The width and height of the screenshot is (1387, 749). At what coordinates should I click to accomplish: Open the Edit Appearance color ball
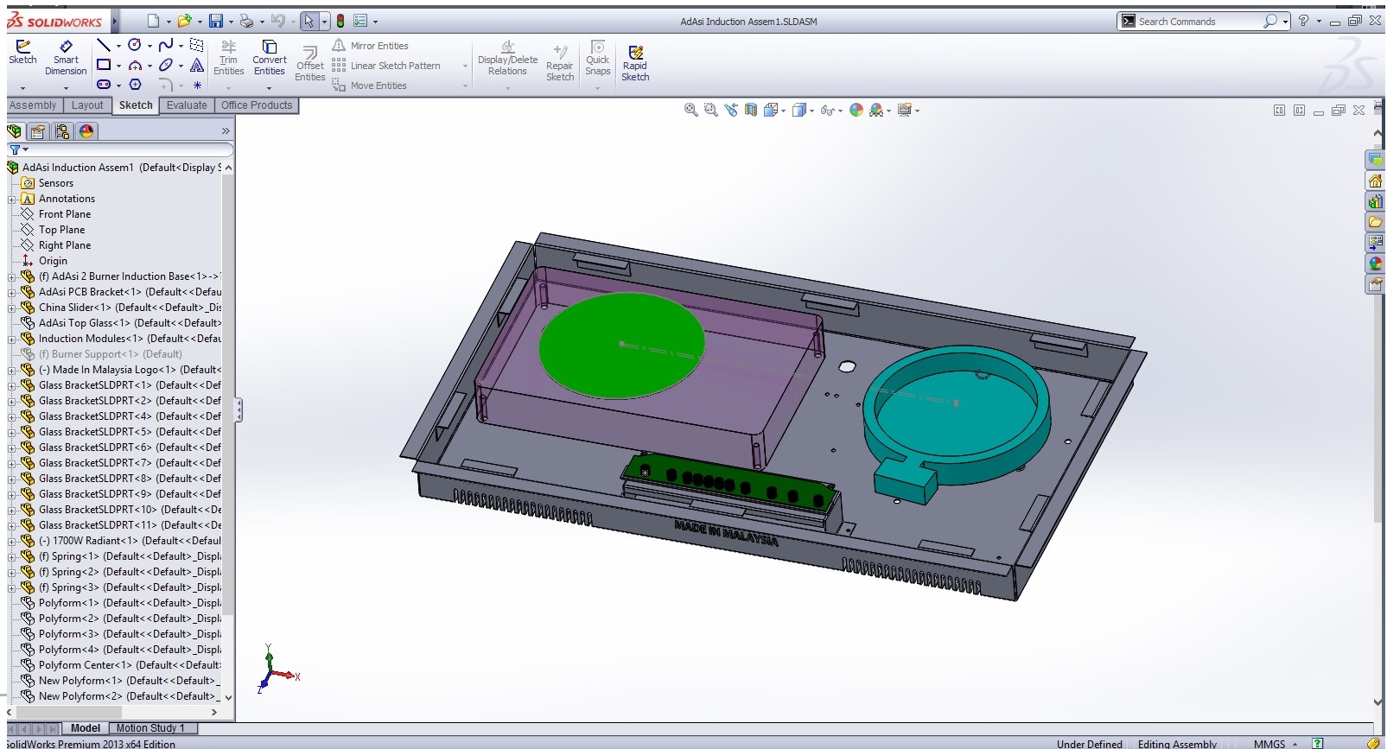pyautogui.click(x=856, y=110)
